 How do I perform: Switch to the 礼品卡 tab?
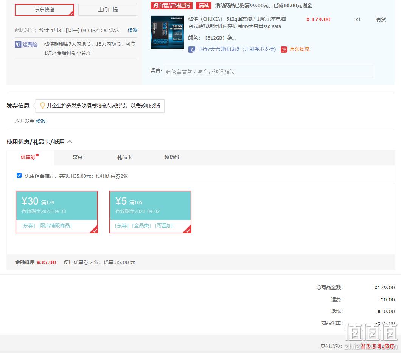124,157
